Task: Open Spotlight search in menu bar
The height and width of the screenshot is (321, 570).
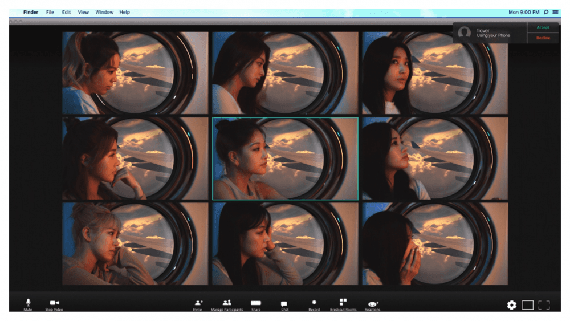Action: click(x=546, y=12)
